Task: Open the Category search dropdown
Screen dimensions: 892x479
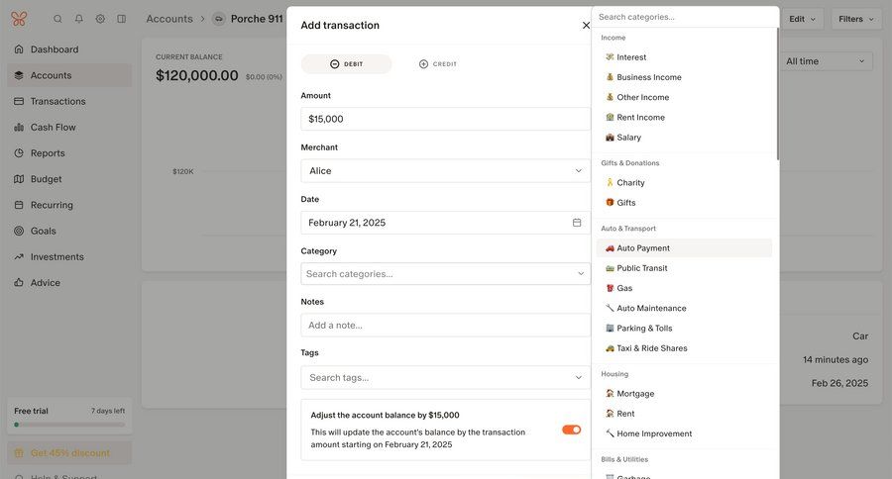Action: pyautogui.click(x=445, y=274)
